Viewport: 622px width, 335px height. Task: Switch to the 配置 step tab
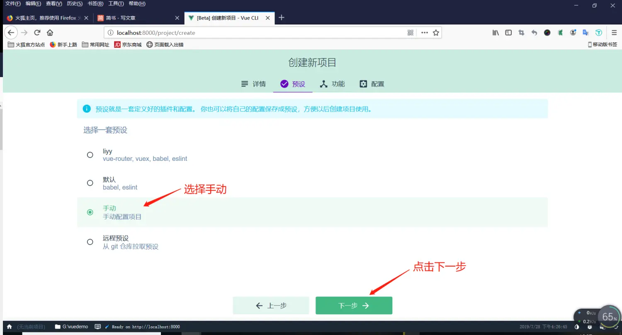tap(372, 84)
